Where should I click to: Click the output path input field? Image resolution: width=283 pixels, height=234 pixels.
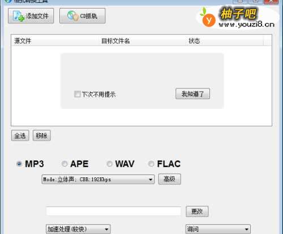tap(114, 211)
